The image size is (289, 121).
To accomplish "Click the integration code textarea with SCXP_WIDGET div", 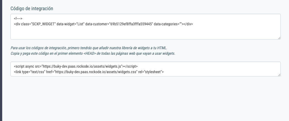I will [145, 27].
